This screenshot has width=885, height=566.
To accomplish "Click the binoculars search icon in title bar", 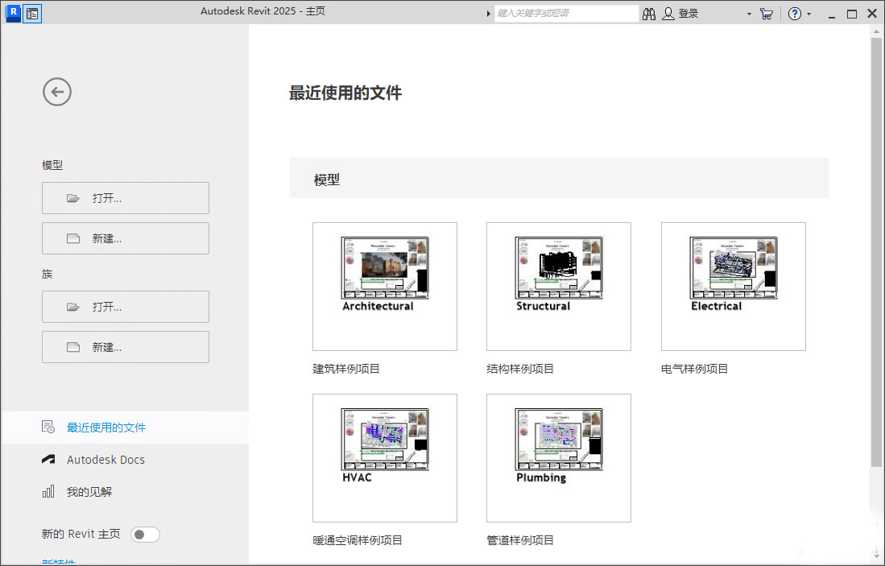I will pyautogui.click(x=649, y=13).
